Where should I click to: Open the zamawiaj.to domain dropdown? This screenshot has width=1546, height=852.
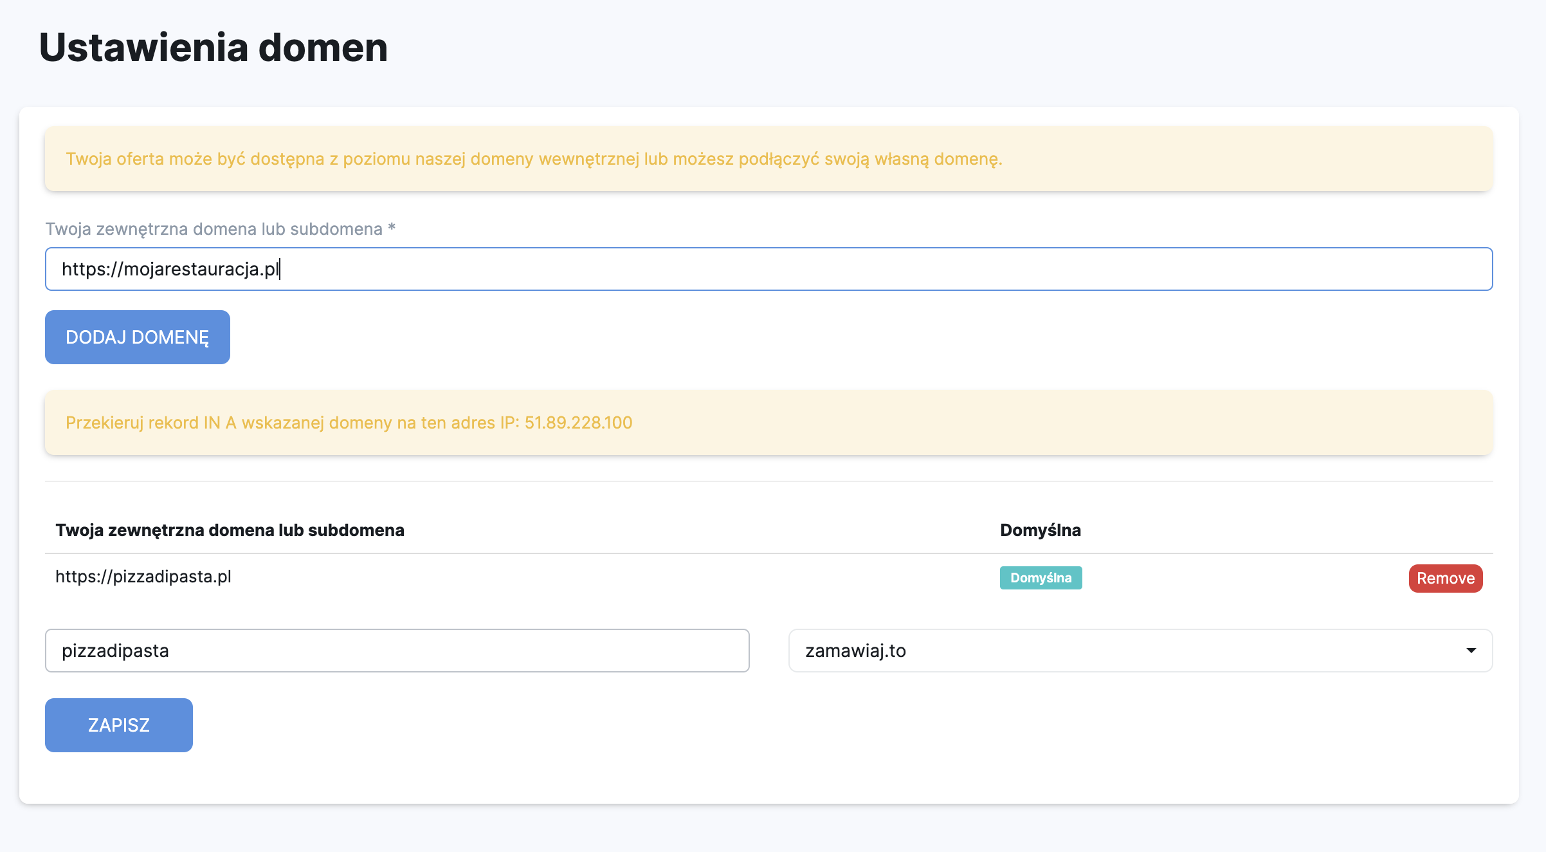[1140, 651]
